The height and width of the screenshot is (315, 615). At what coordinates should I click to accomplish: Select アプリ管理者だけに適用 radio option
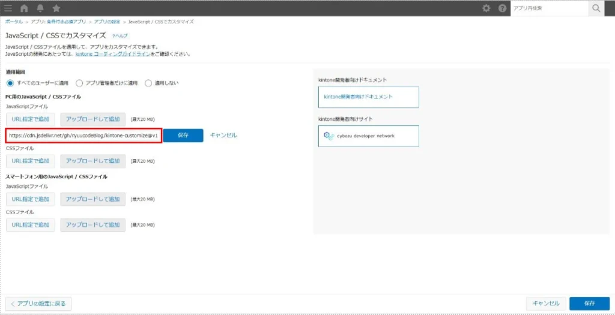coord(79,83)
